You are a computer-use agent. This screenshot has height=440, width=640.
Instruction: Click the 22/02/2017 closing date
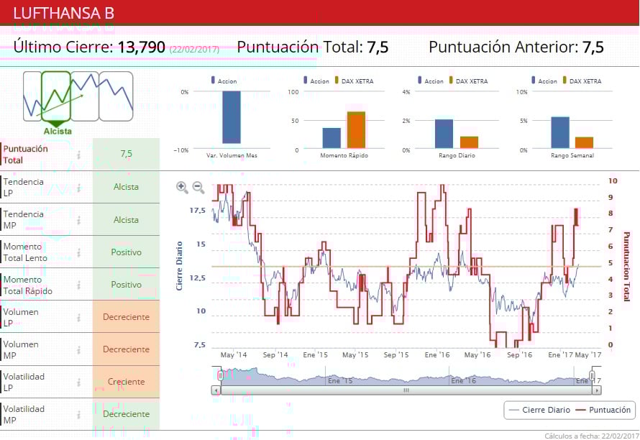[x=194, y=50]
